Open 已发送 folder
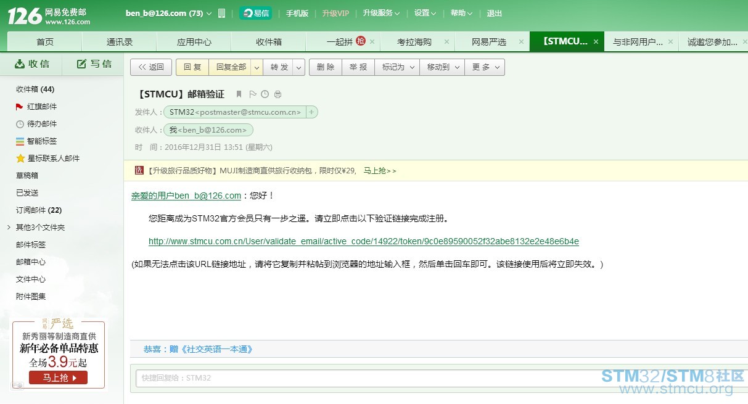748x404 pixels. pos(27,193)
